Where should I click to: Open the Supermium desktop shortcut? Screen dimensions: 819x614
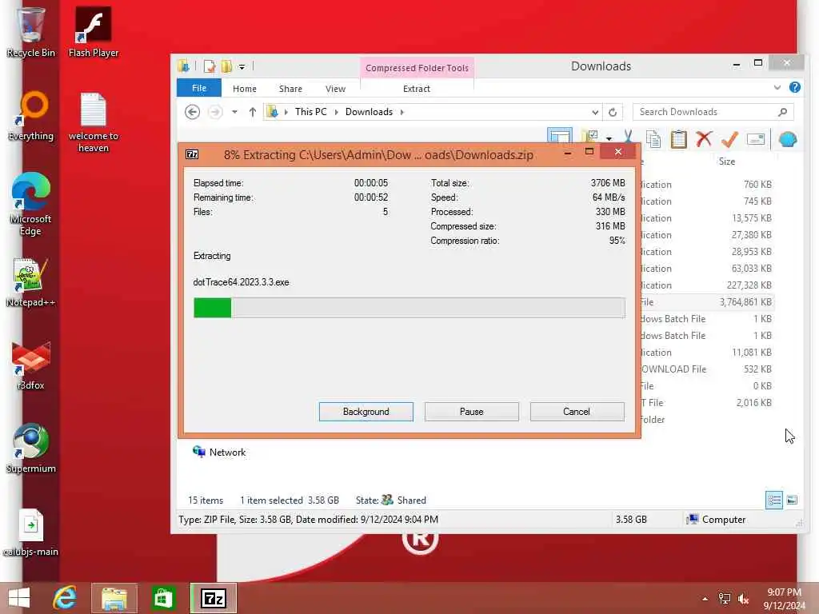click(31, 449)
